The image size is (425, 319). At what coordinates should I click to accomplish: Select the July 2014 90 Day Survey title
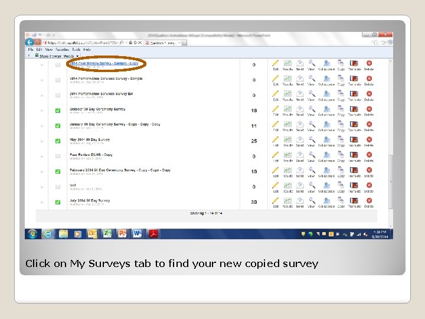(90, 200)
